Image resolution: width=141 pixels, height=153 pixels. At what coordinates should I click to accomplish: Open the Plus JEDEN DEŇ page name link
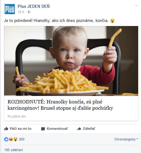click(34, 6)
